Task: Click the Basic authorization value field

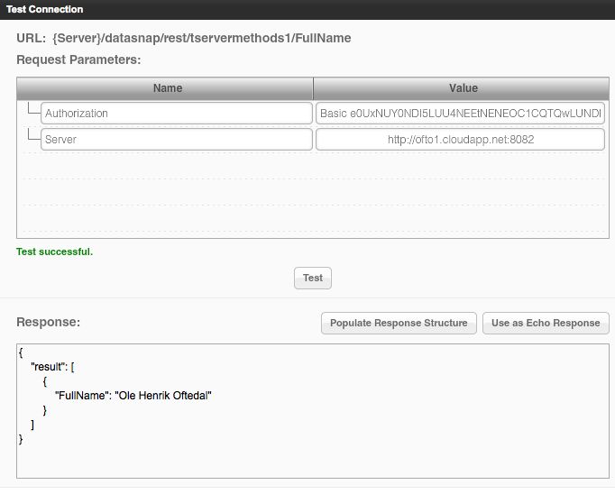Action: point(460,114)
